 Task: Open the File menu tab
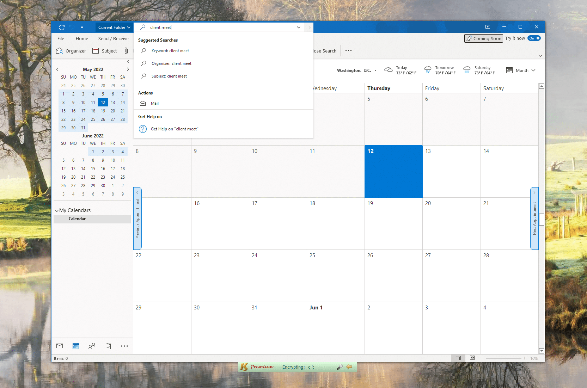[x=61, y=39]
